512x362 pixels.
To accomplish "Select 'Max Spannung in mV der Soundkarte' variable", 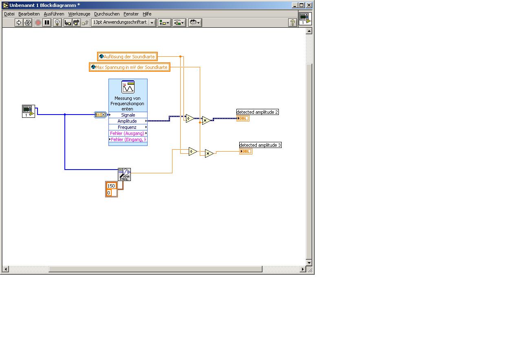I will pos(129,67).
